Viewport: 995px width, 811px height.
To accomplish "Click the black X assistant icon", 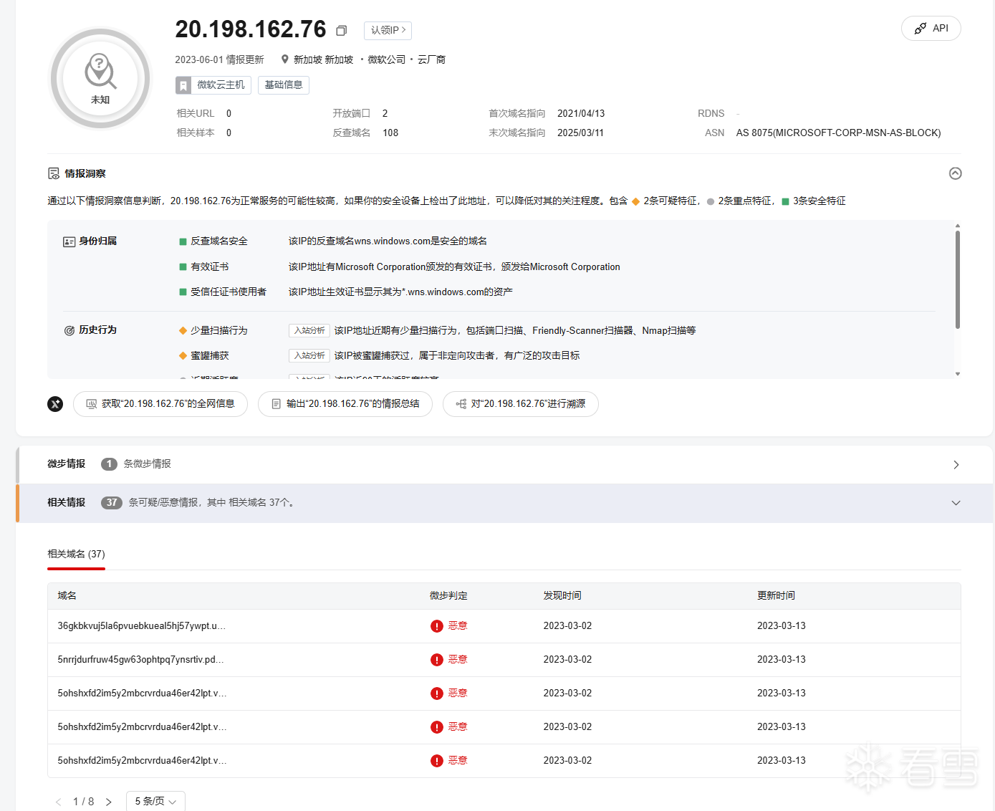I will (x=55, y=404).
